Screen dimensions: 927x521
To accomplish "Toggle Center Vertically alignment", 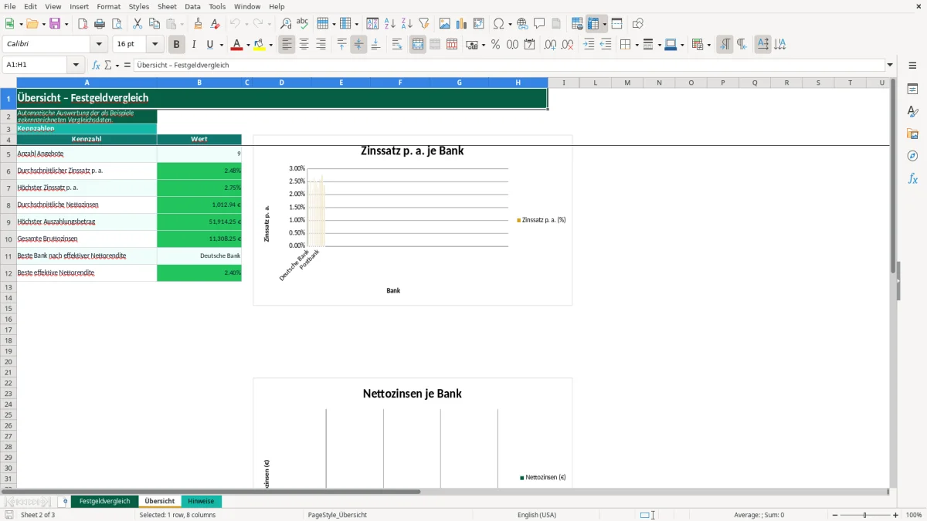I will pos(358,45).
